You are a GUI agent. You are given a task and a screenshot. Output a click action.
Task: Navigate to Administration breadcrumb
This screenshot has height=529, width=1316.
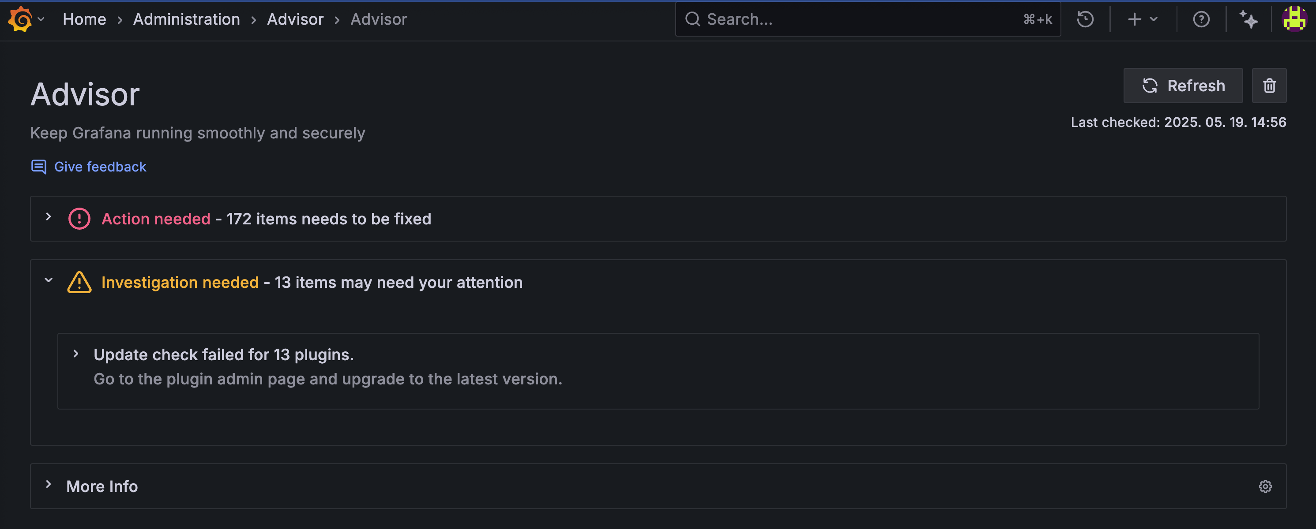click(x=187, y=19)
